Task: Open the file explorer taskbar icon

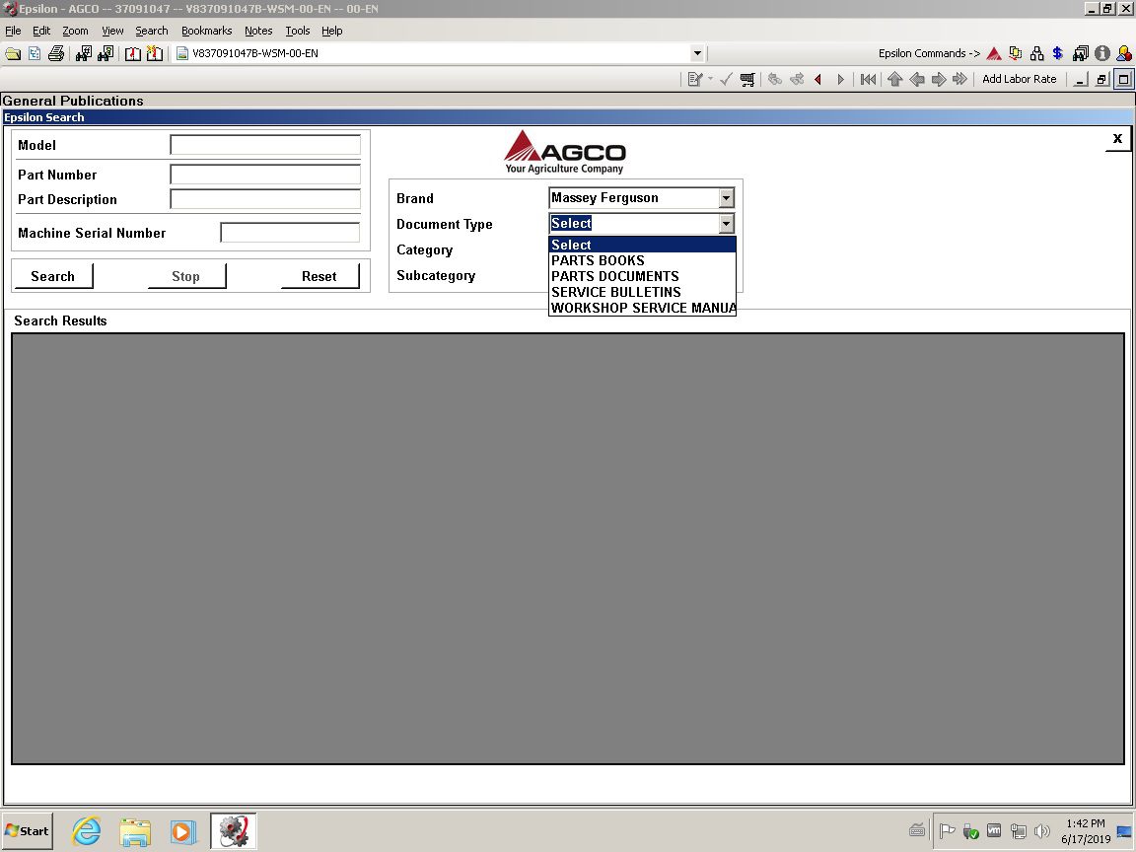Action: click(135, 831)
